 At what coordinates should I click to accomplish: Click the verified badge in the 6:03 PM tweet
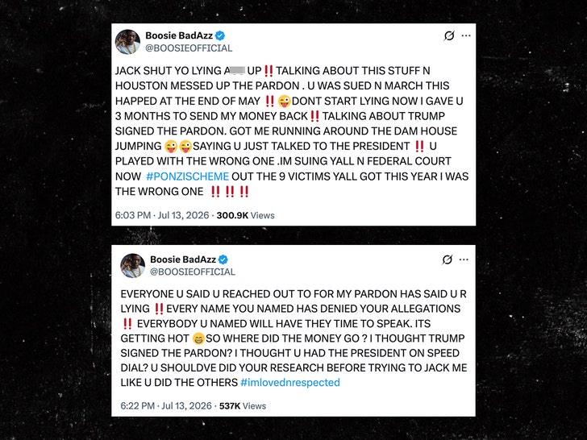[x=220, y=35]
